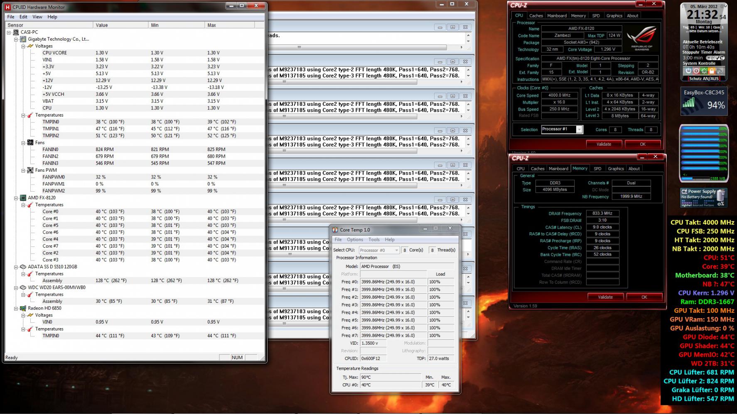
Task: Toggle Schutz AN/AUS in the clock gadget
Action: coord(704,78)
